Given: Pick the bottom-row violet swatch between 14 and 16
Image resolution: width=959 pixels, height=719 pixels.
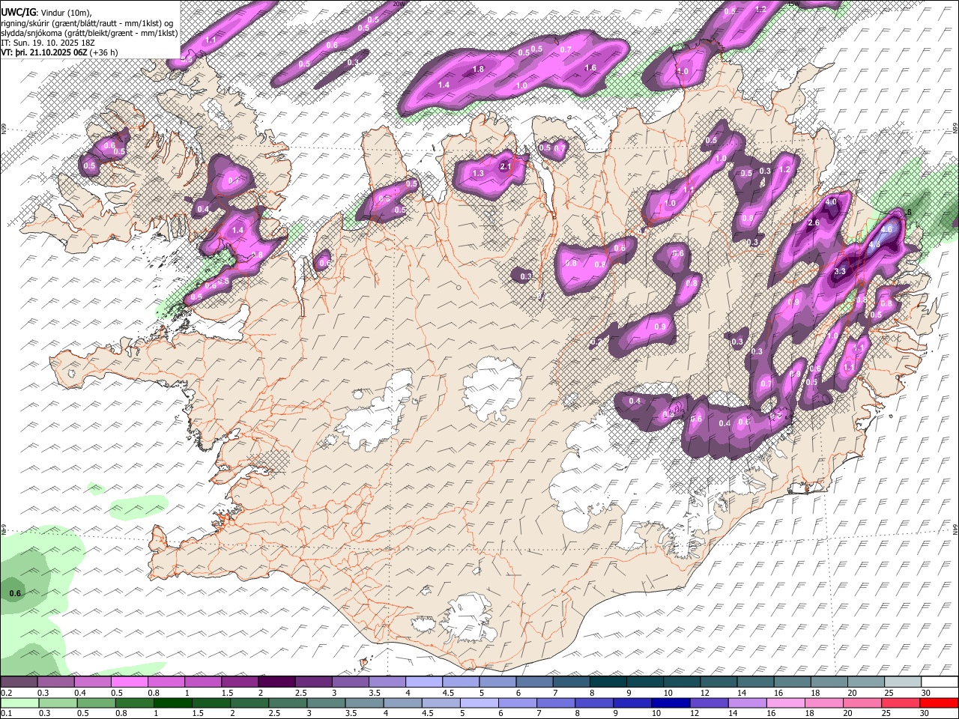Looking at the screenshot, I should click(x=746, y=703).
